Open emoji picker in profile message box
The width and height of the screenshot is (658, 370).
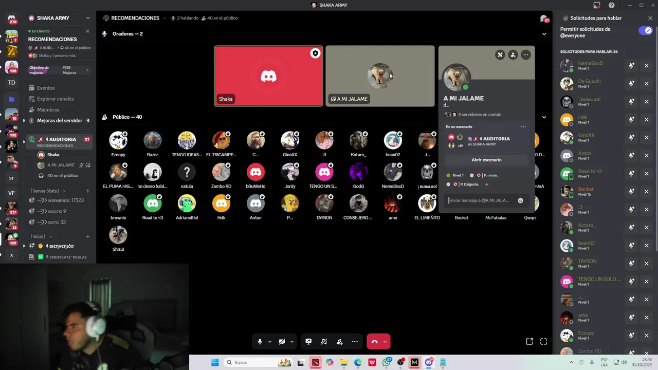tap(520, 200)
